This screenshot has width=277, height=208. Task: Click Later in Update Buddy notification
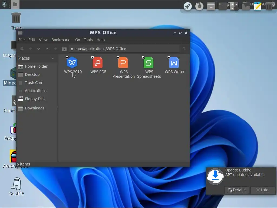pos(263,190)
